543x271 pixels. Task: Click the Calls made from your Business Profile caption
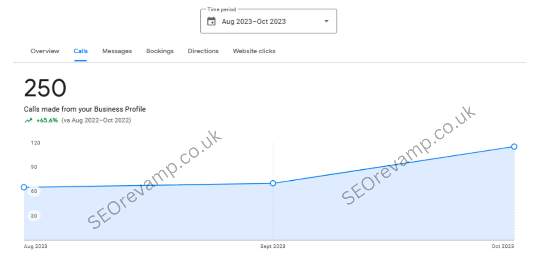[85, 109]
